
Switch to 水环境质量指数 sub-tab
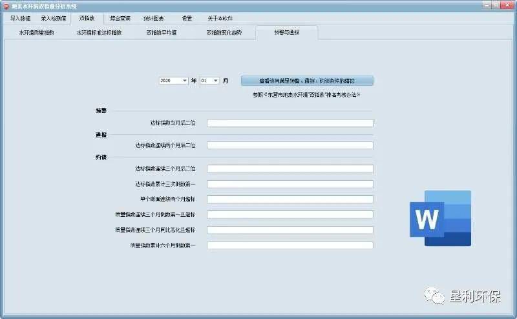(x=36, y=32)
